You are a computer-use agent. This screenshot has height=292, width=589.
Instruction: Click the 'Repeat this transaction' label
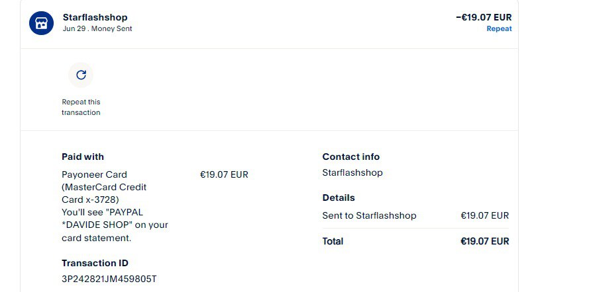click(81, 107)
